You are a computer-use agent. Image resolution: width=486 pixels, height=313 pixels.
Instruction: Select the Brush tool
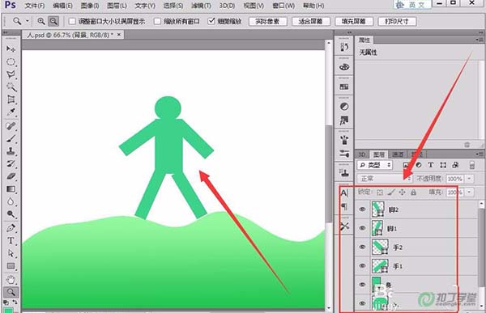click(x=11, y=138)
